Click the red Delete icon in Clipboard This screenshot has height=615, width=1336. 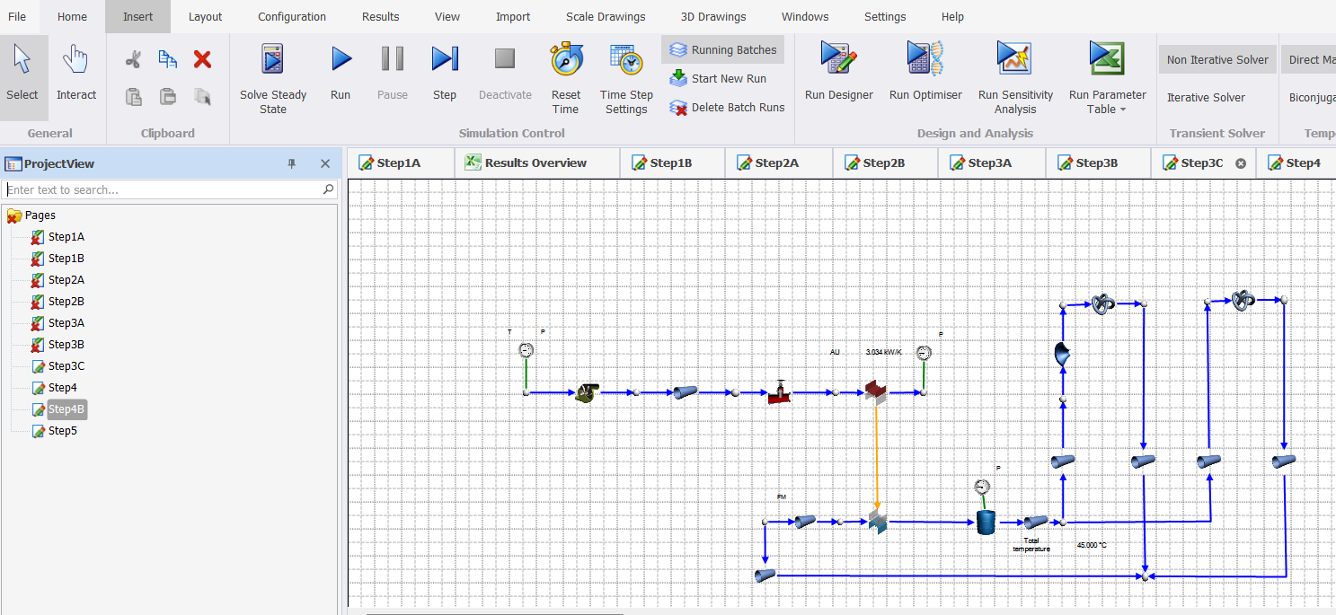(x=202, y=59)
